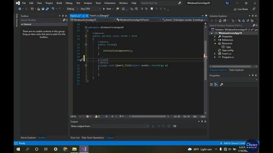The height and width of the screenshot is (153, 273).
Task: Click the error count indicator
Action: coord(88,116)
